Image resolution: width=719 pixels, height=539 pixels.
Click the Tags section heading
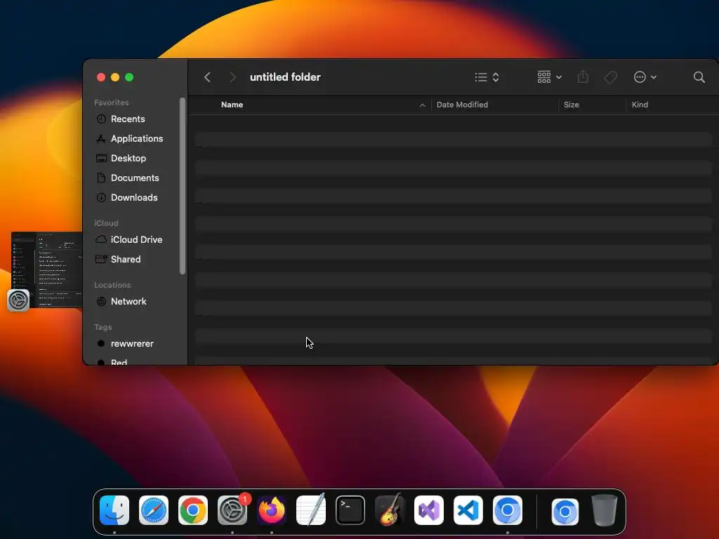pos(103,327)
